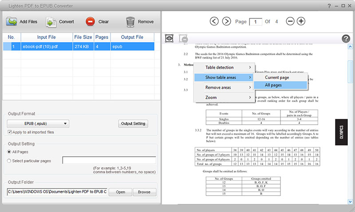Click the epub output file cell
355x212 pixels.
click(x=132, y=47)
